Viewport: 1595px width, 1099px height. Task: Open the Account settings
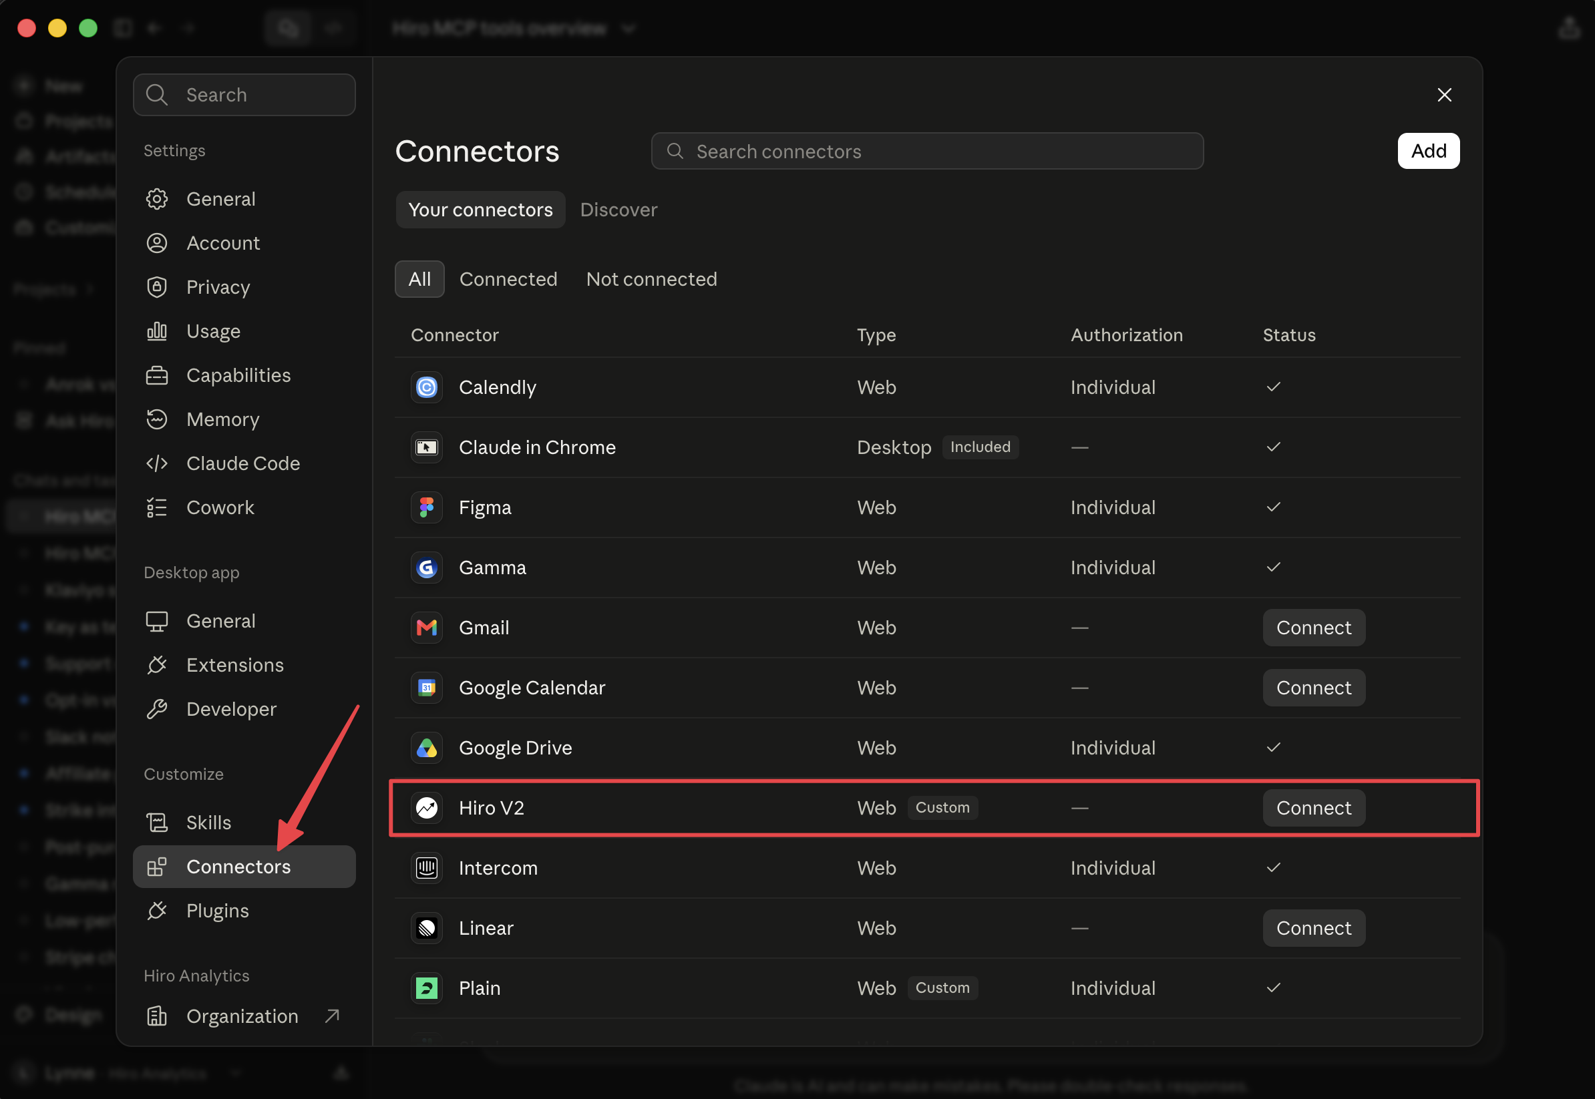click(x=244, y=243)
